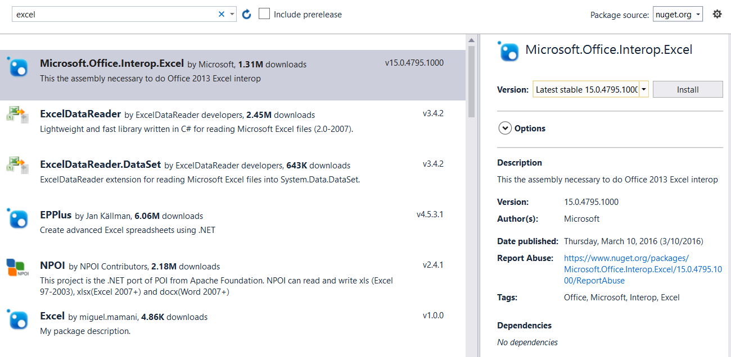Click the EPPlus package icon
731x357 pixels.
[x=18, y=218]
